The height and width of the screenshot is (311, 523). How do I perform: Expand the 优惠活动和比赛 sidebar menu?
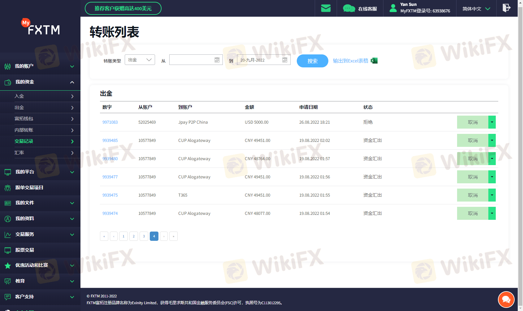(72, 266)
